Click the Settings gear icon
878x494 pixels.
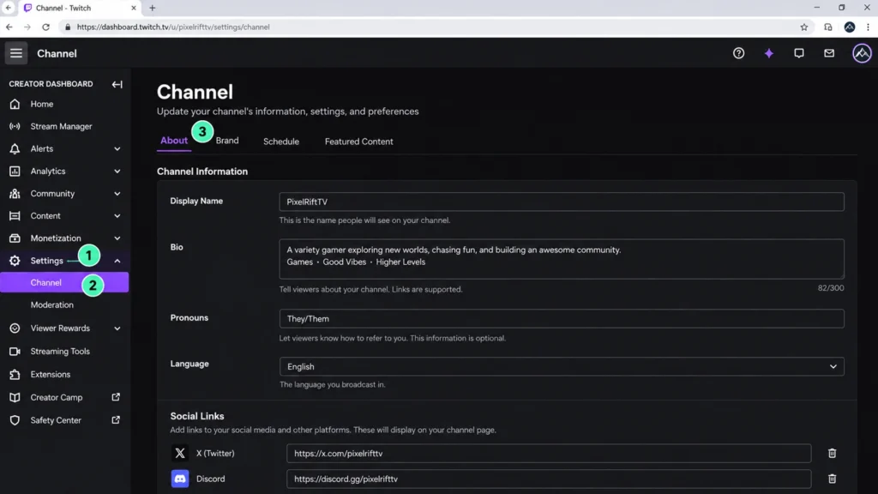coord(15,261)
